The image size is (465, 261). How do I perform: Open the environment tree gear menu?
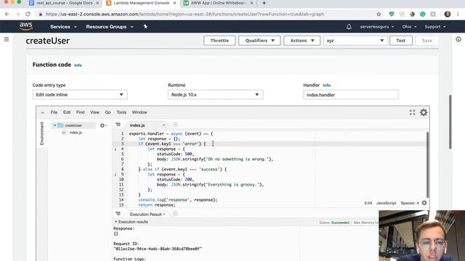coord(103,125)
